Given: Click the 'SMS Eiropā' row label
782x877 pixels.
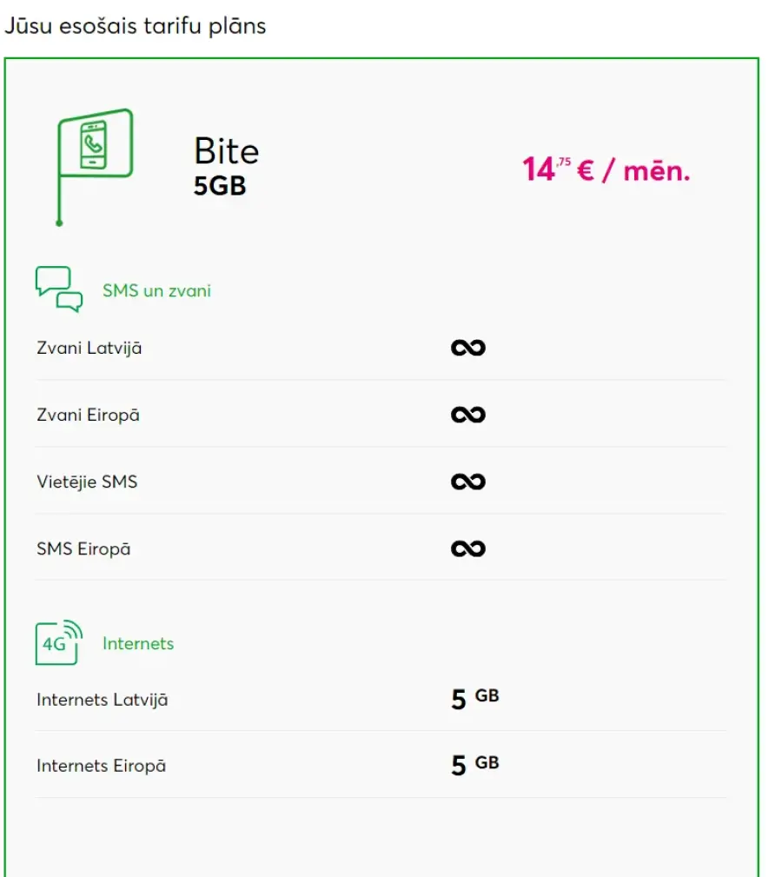Looking at the screenshot, I should pyautogui.click(x=83, y=548).
